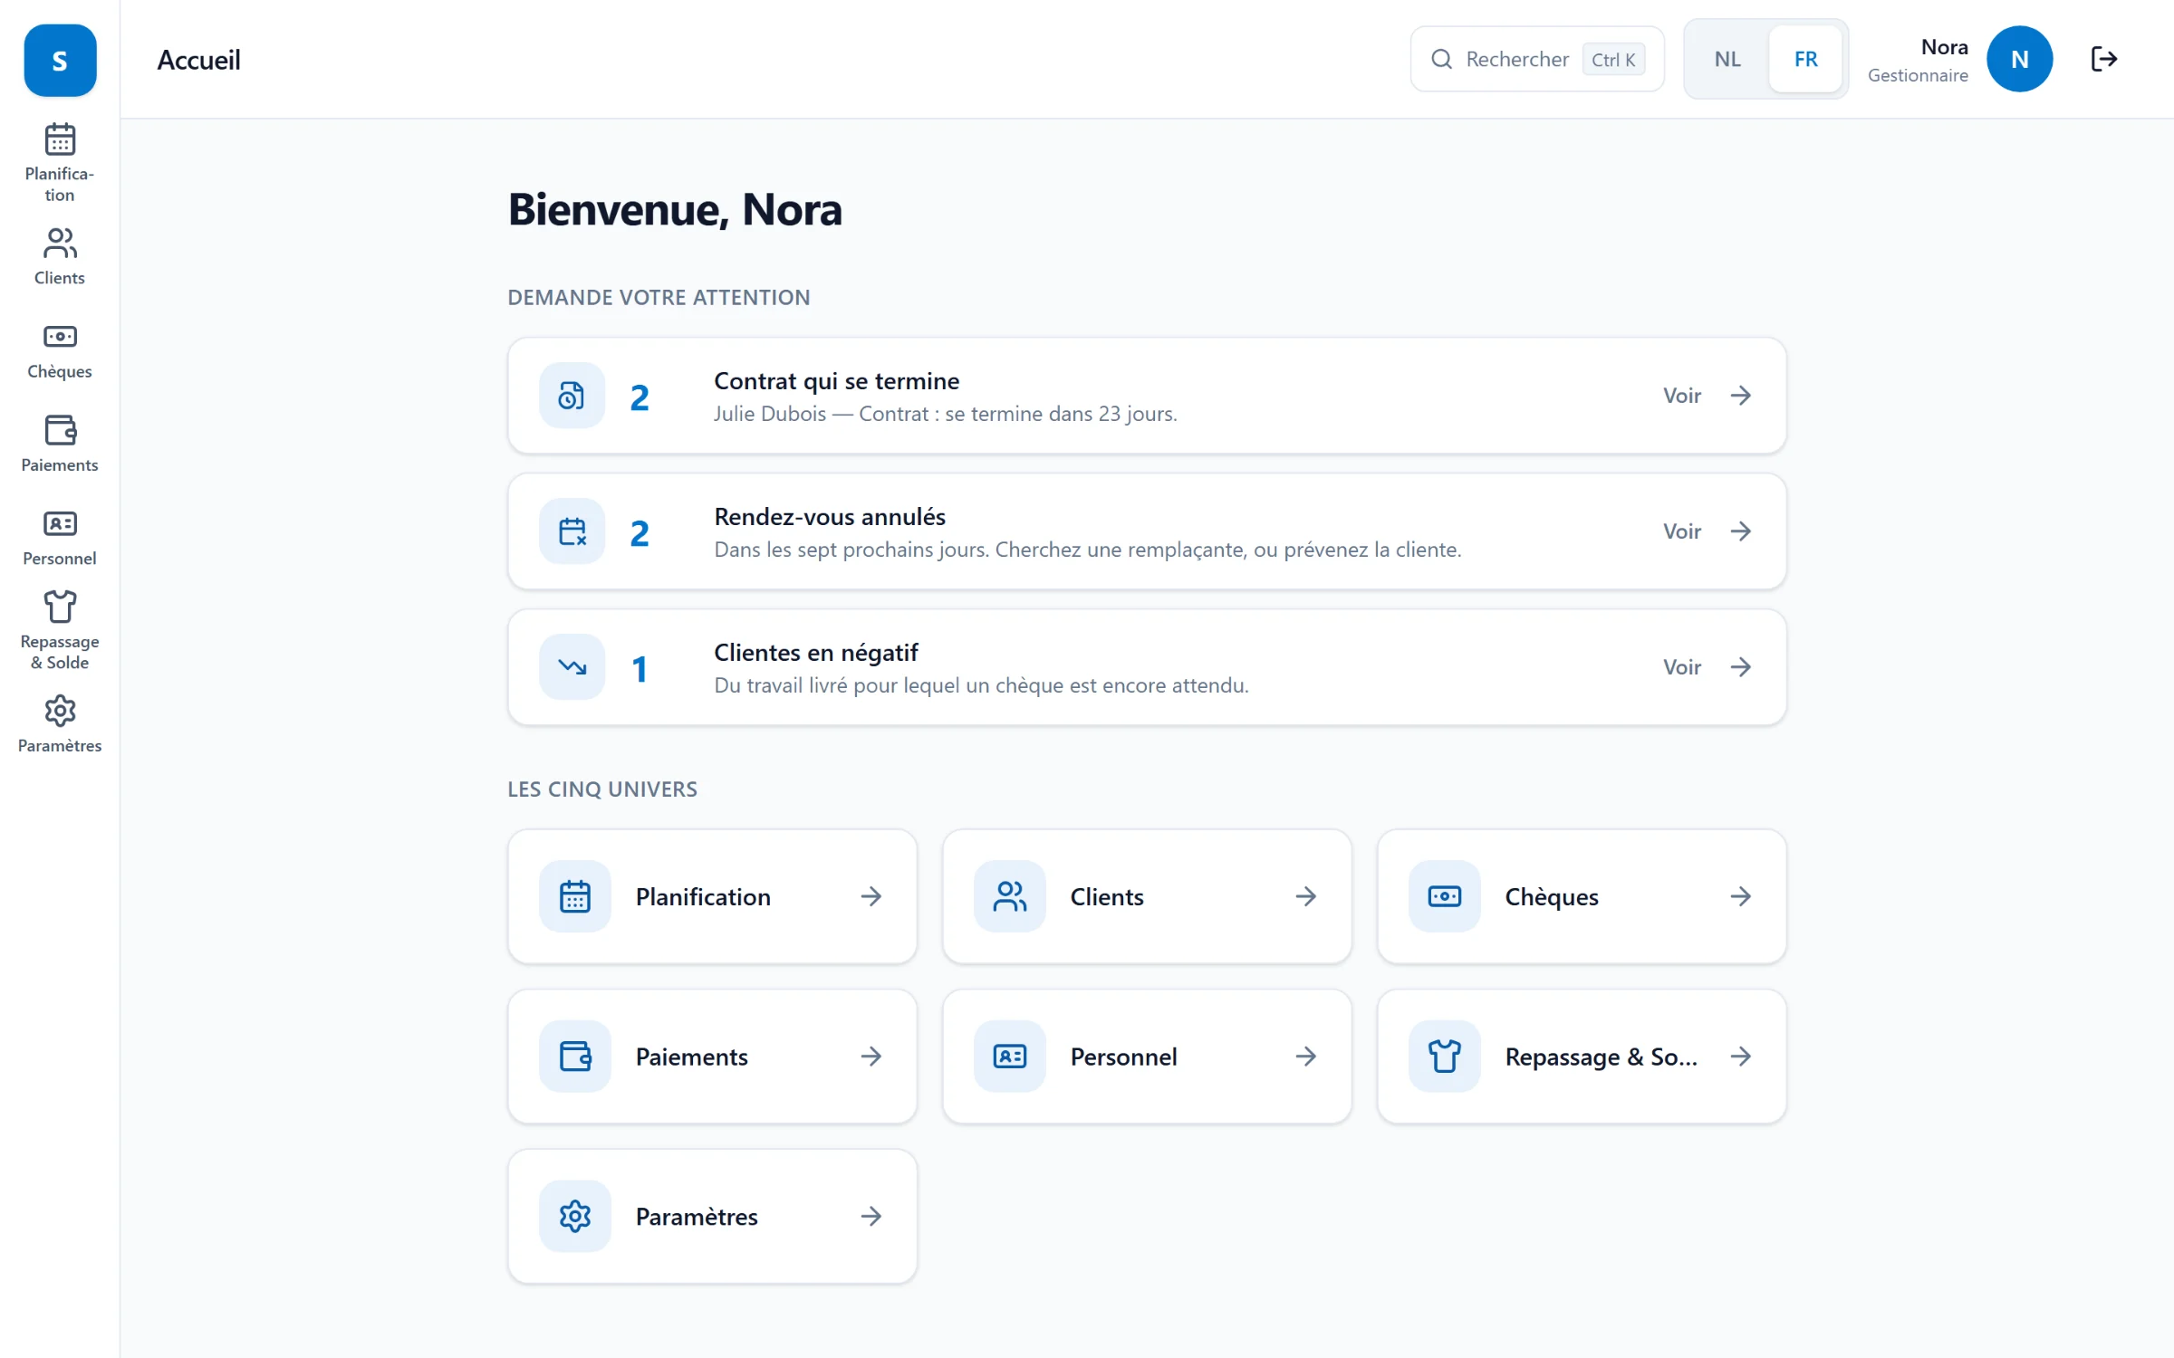Click the Contrat qui se termine title

(x=836, y=381)
